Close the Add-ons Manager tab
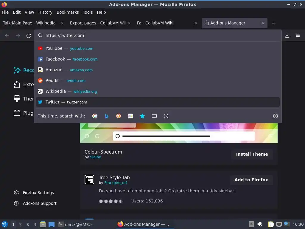This screenshot has height=229, width=305. [x=263, y=23]
